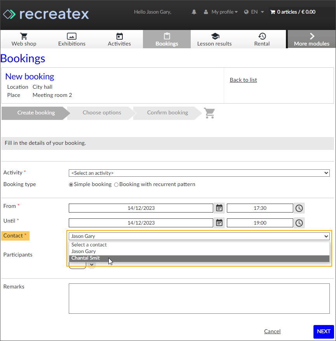This screenshot has height=341, width=336.
Task: Open the clock picker for the Until time
Action: tap(299, 223)
